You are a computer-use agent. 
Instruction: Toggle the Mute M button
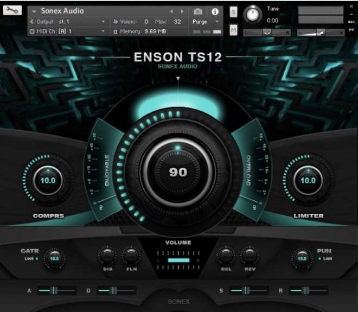pos(233,30)
